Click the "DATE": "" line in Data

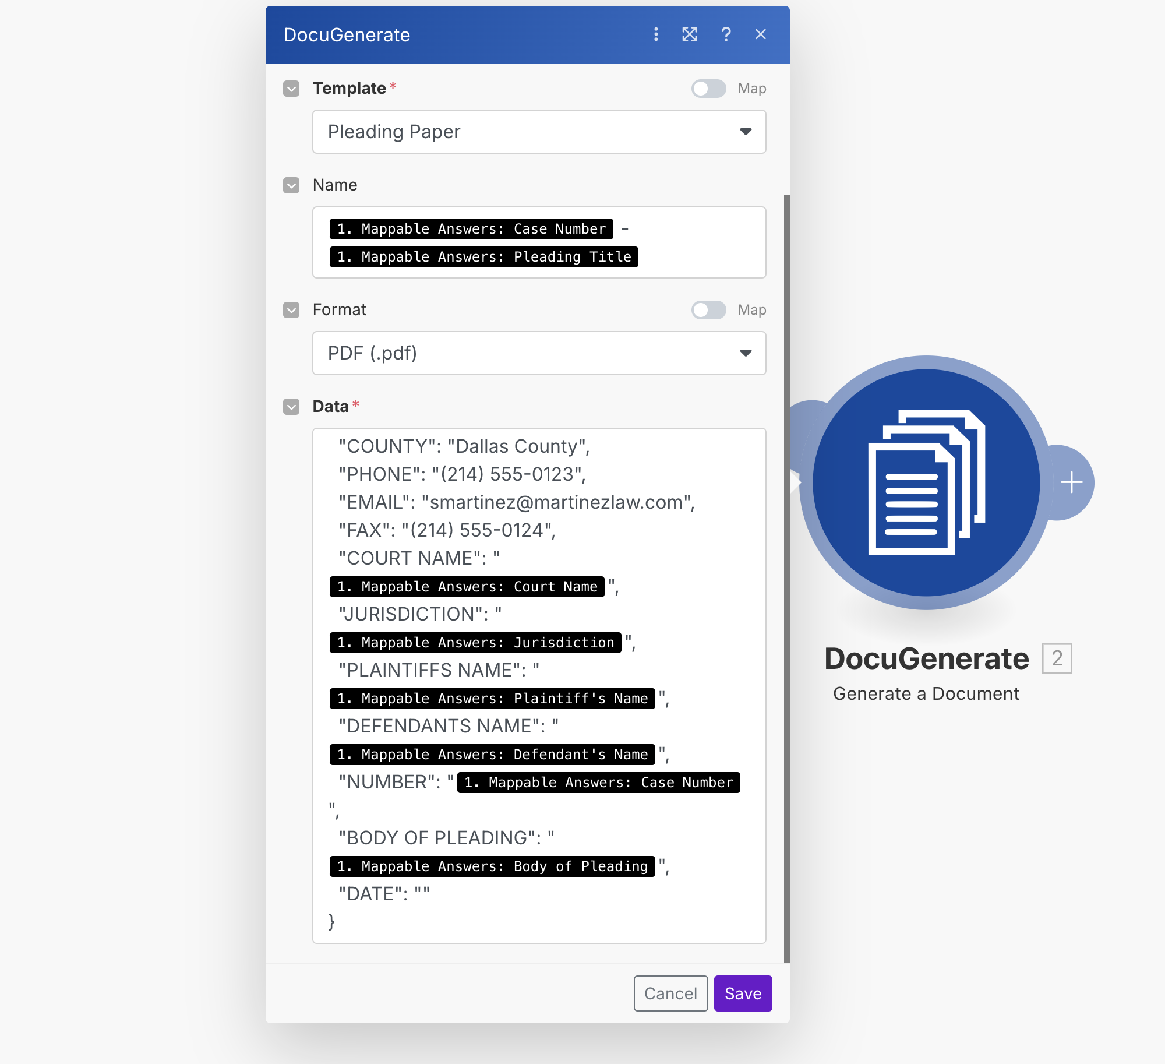pyautogui.click(x=384, y=894)
